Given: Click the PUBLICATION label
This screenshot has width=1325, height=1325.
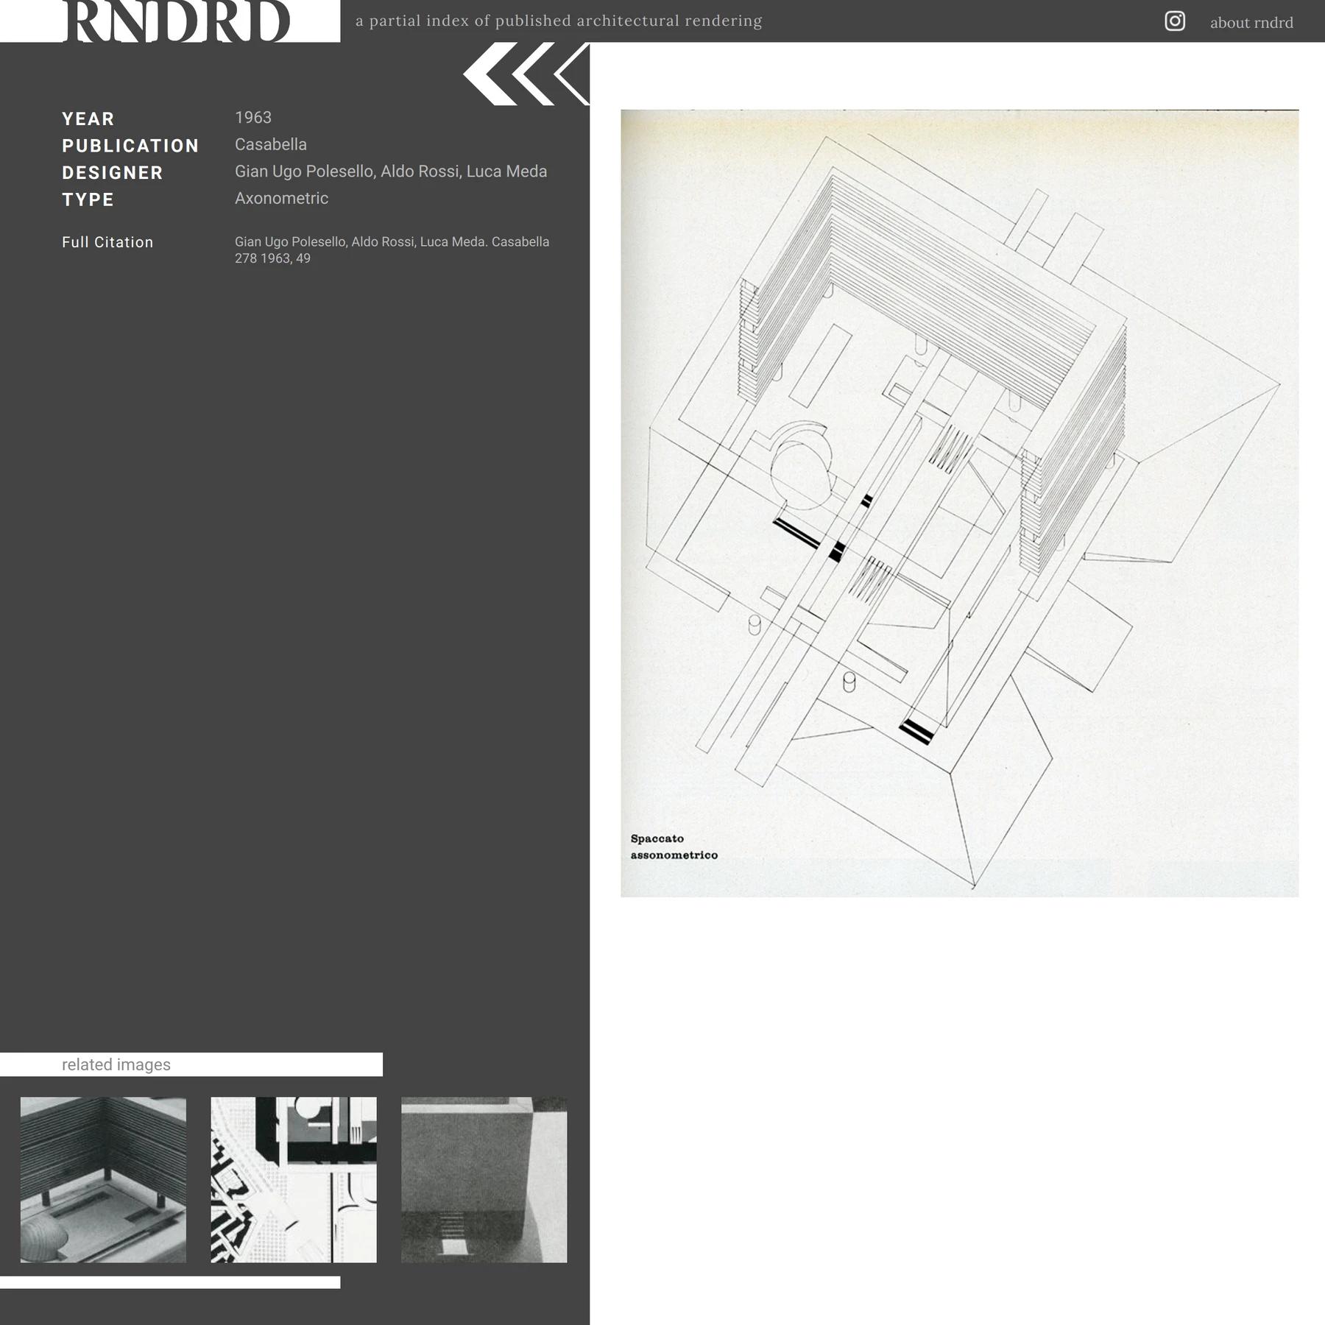Looking at the screenshot, I should tap(130, 146).
